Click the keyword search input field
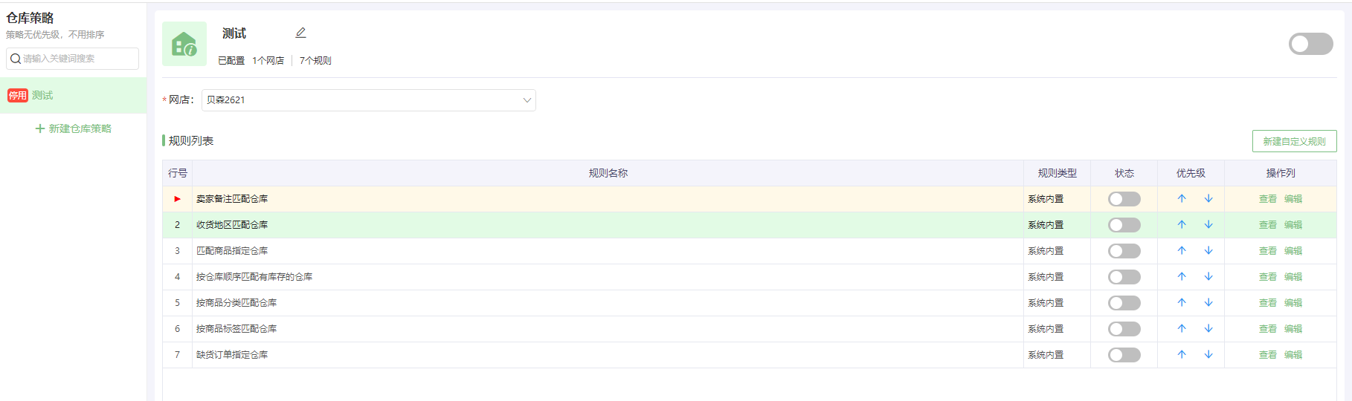The width and height of the screenshot is (1352, 401). tap(72, 59)
